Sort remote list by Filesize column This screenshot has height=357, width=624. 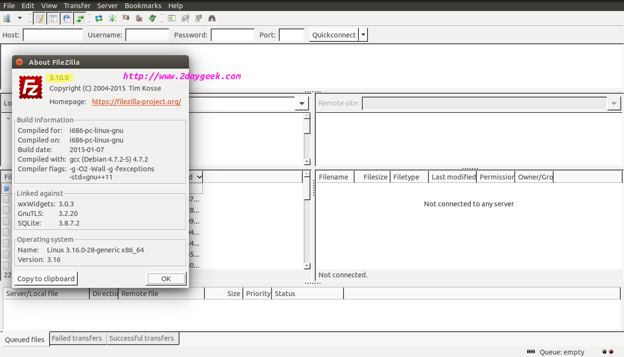coord(372,177)
